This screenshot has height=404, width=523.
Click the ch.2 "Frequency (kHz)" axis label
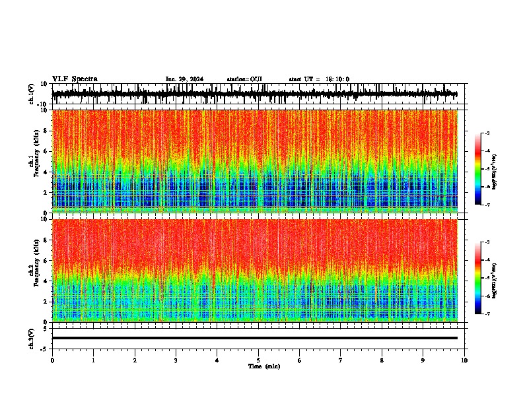[37, 263]
